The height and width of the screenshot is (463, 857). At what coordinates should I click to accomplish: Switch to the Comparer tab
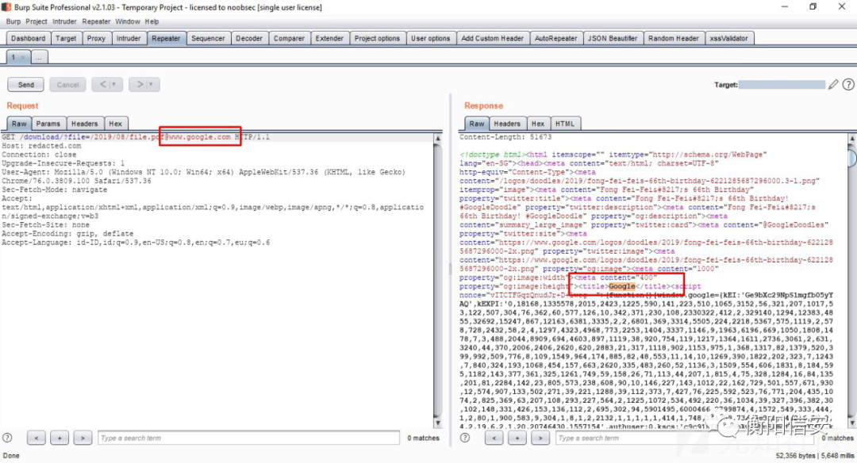point(289,38)
